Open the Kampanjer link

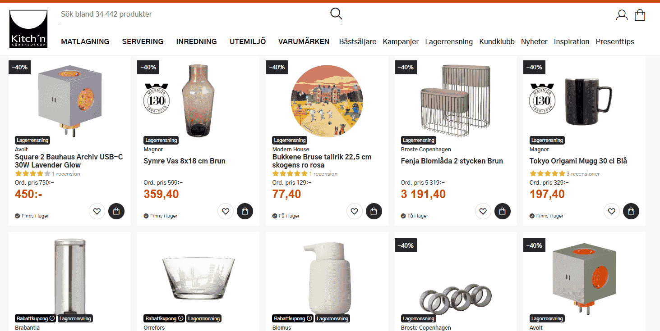(401, 41)
